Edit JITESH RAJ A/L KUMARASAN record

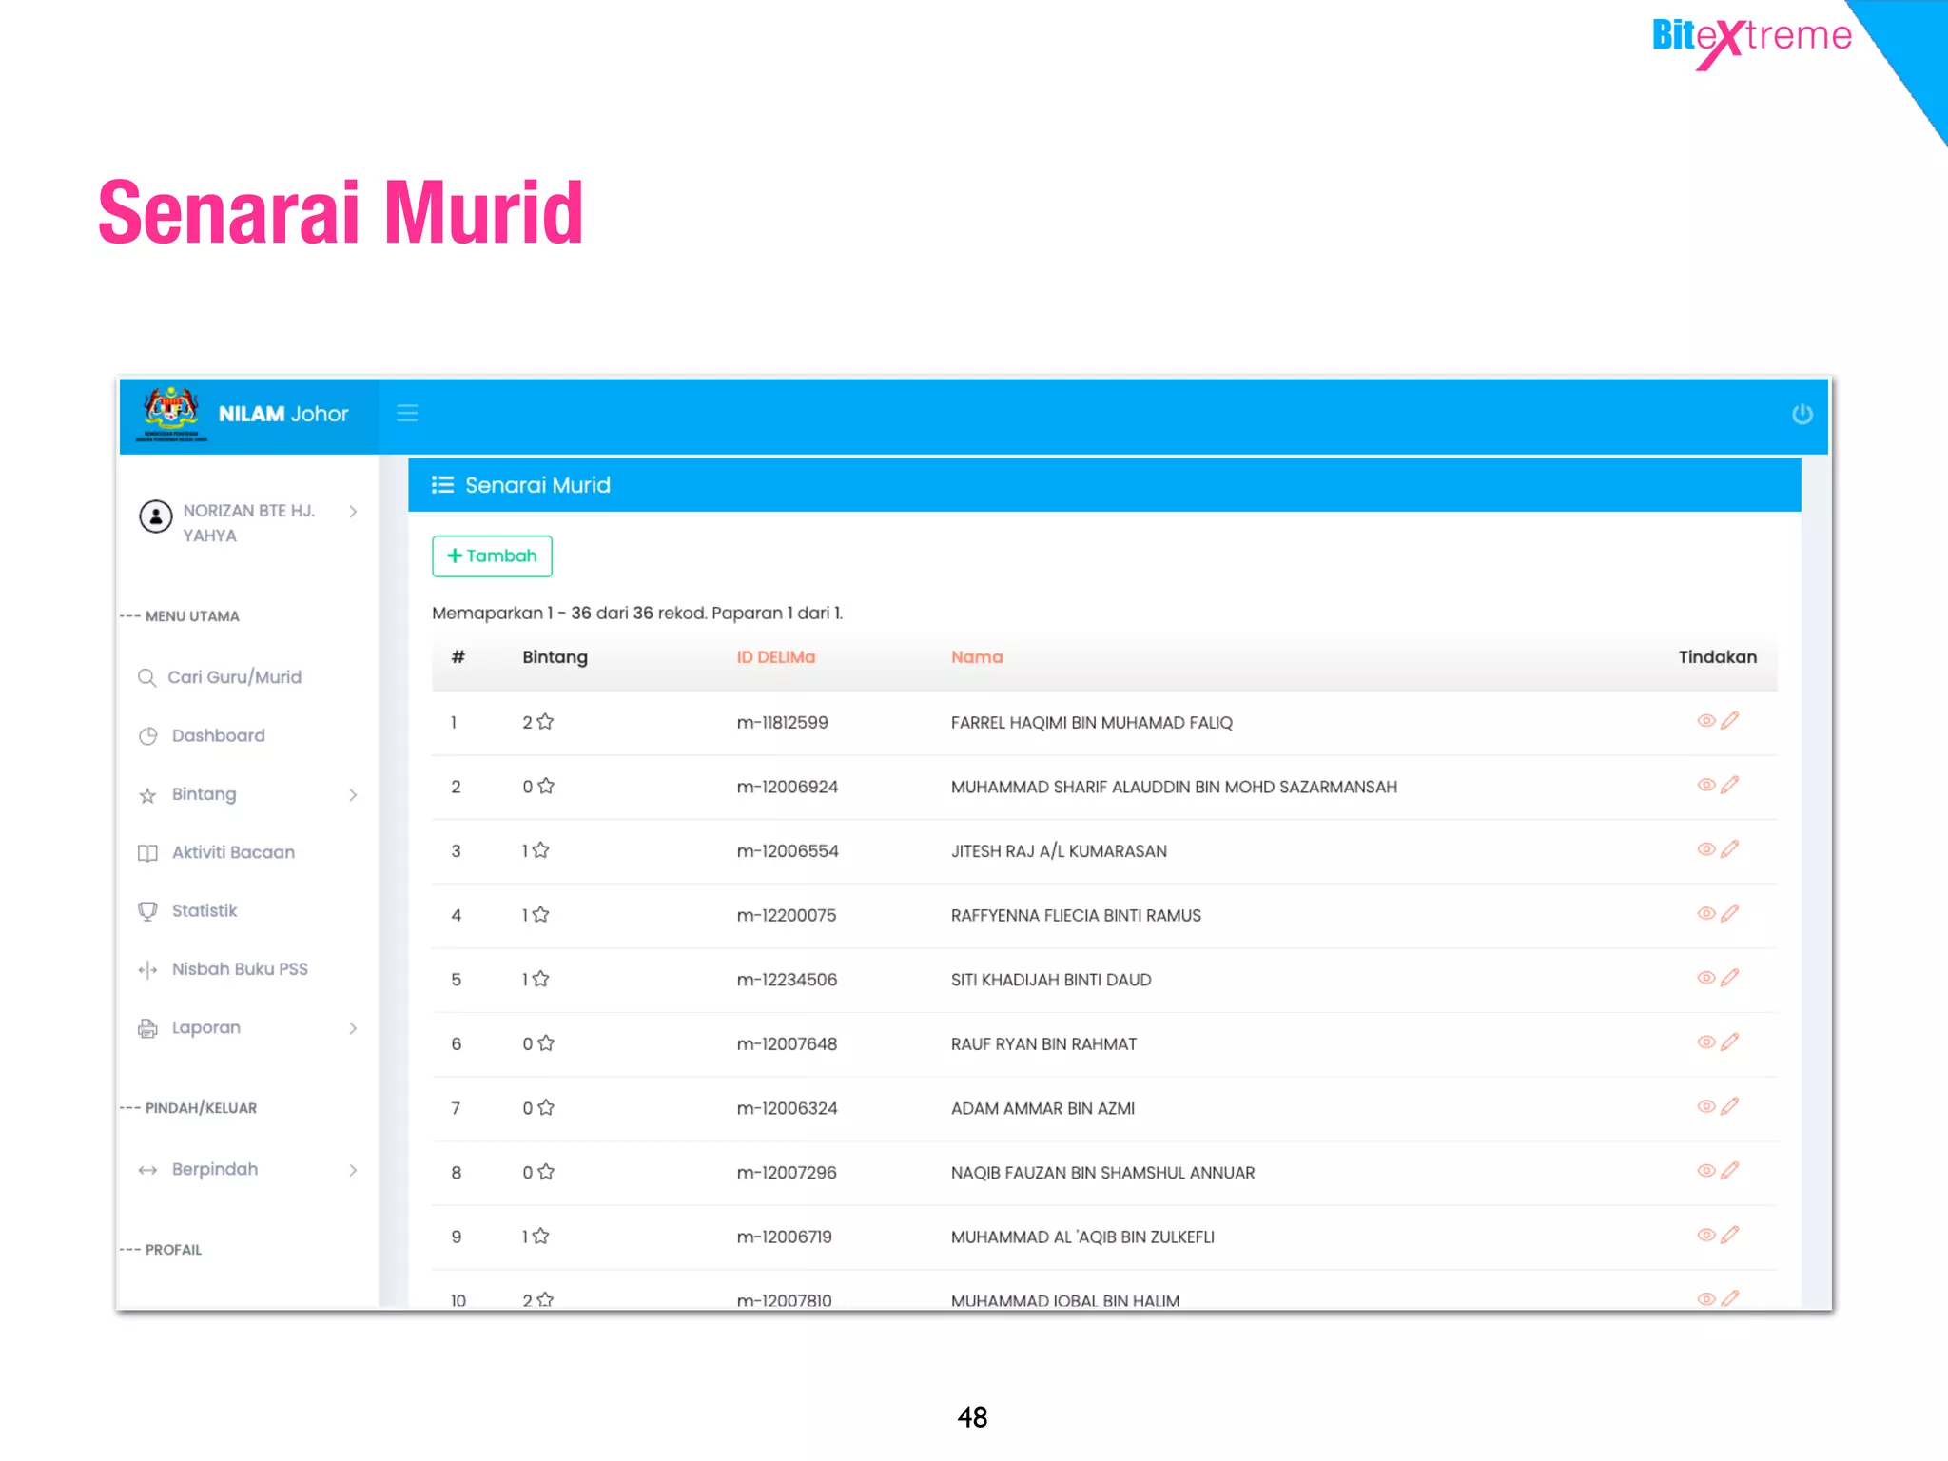(1729, 848)
